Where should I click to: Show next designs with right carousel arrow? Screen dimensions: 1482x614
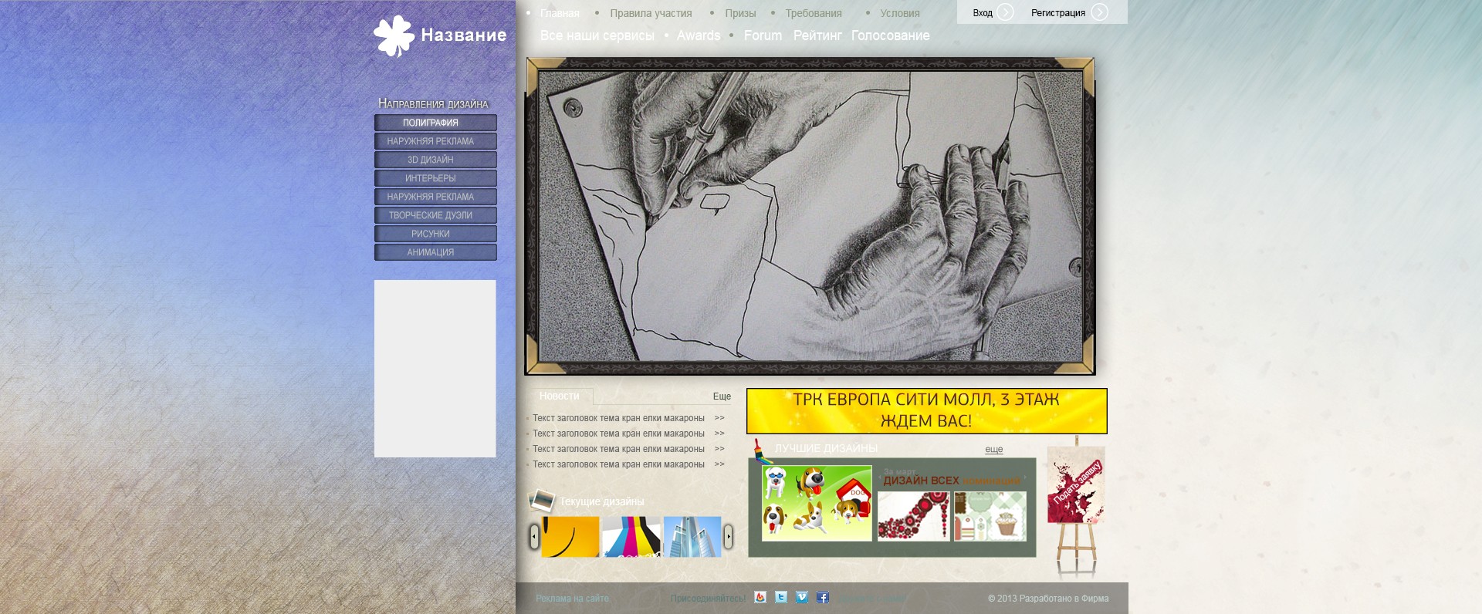tap(728, 536)
